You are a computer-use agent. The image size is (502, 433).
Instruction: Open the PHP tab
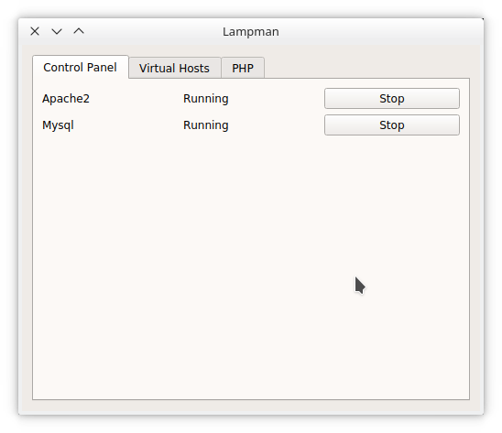243,68
